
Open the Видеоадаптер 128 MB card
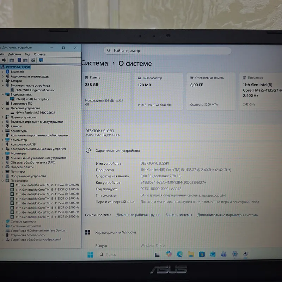[158, 92]
